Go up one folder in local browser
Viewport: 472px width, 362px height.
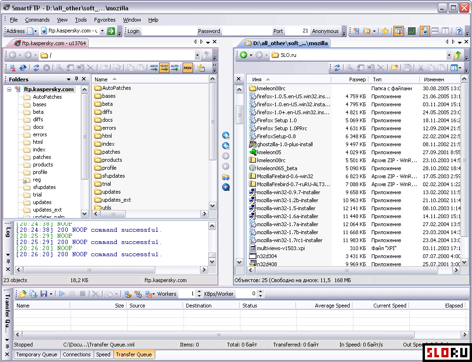457,55
